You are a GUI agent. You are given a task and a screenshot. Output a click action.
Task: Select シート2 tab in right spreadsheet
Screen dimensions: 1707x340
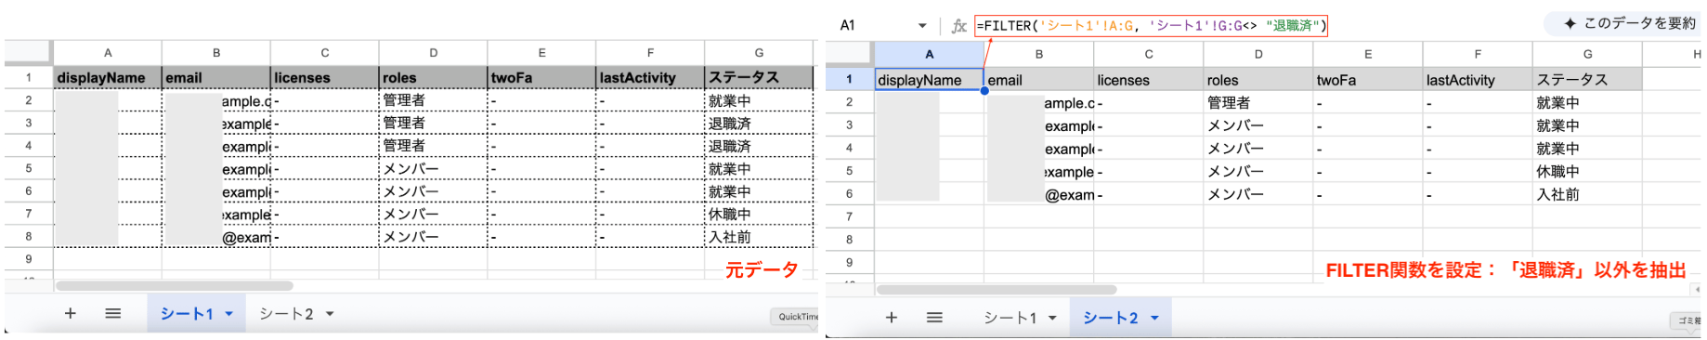[x=1110, y=318]
